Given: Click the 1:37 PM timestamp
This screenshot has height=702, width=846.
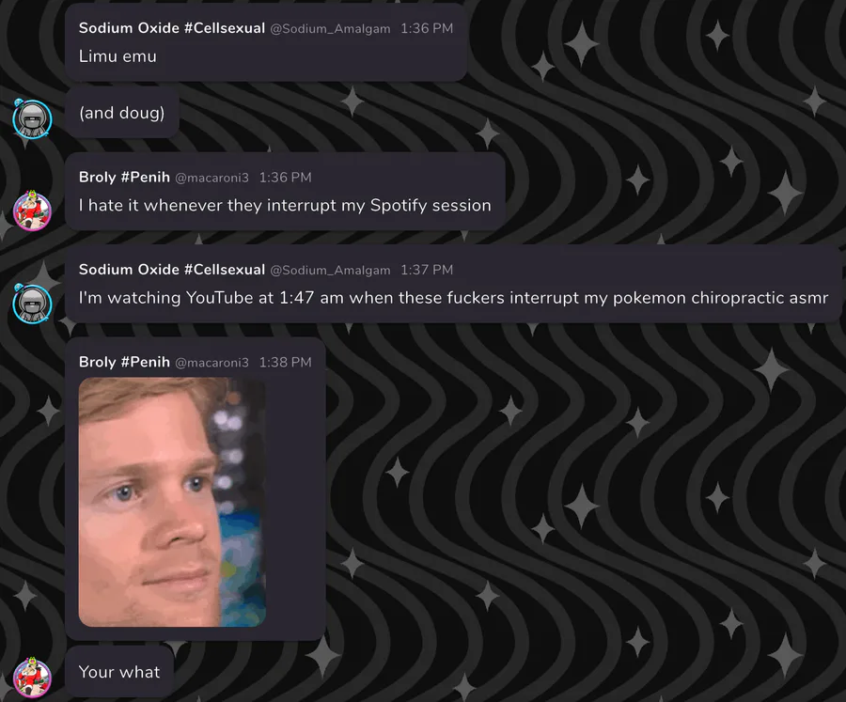Looking at the screenshot, I should pyautogui.click(x=427, y=270).
